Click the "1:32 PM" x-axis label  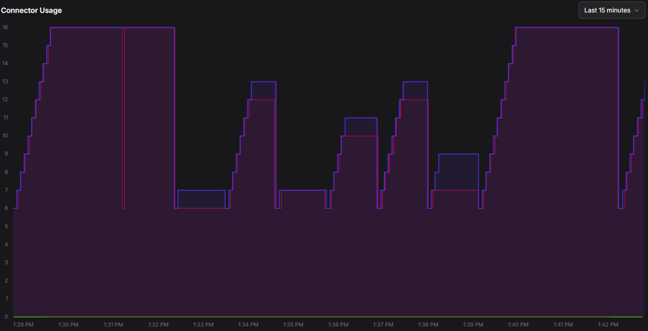point(158,325)
